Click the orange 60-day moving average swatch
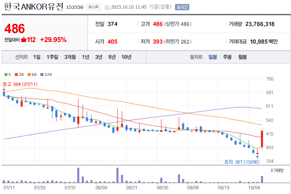 point(29,74)
